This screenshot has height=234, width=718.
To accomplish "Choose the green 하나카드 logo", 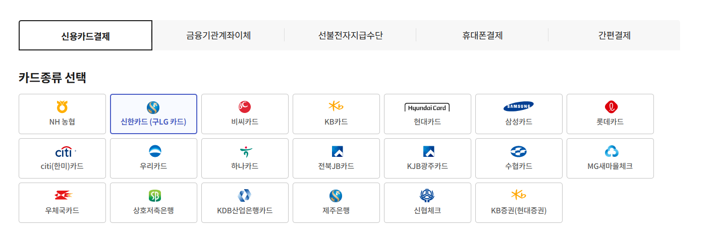I will click(x=245, y=151).
